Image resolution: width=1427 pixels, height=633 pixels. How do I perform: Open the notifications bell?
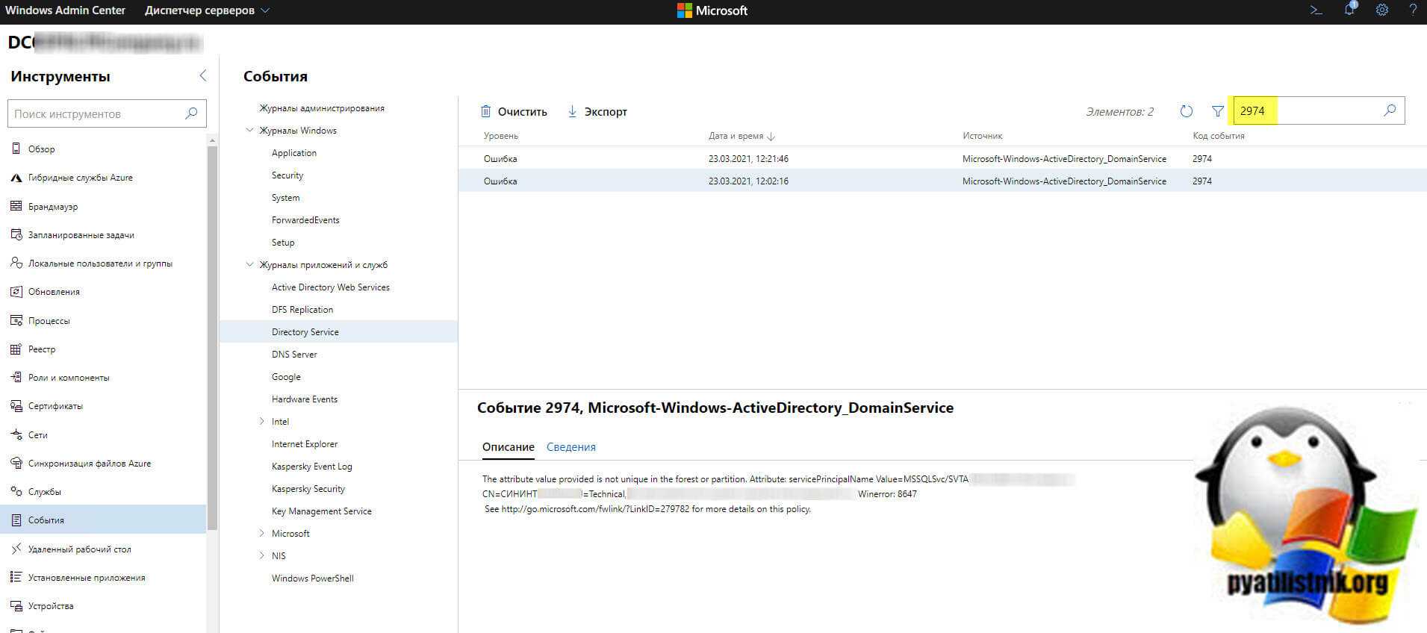[1349, 10]
